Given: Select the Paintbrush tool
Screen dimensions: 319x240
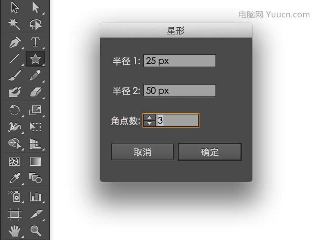Looking at the screenshot, I should click(15, 75).
